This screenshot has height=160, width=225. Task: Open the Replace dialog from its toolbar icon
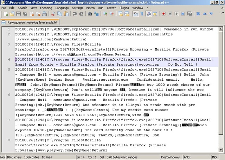pos(96,14)
